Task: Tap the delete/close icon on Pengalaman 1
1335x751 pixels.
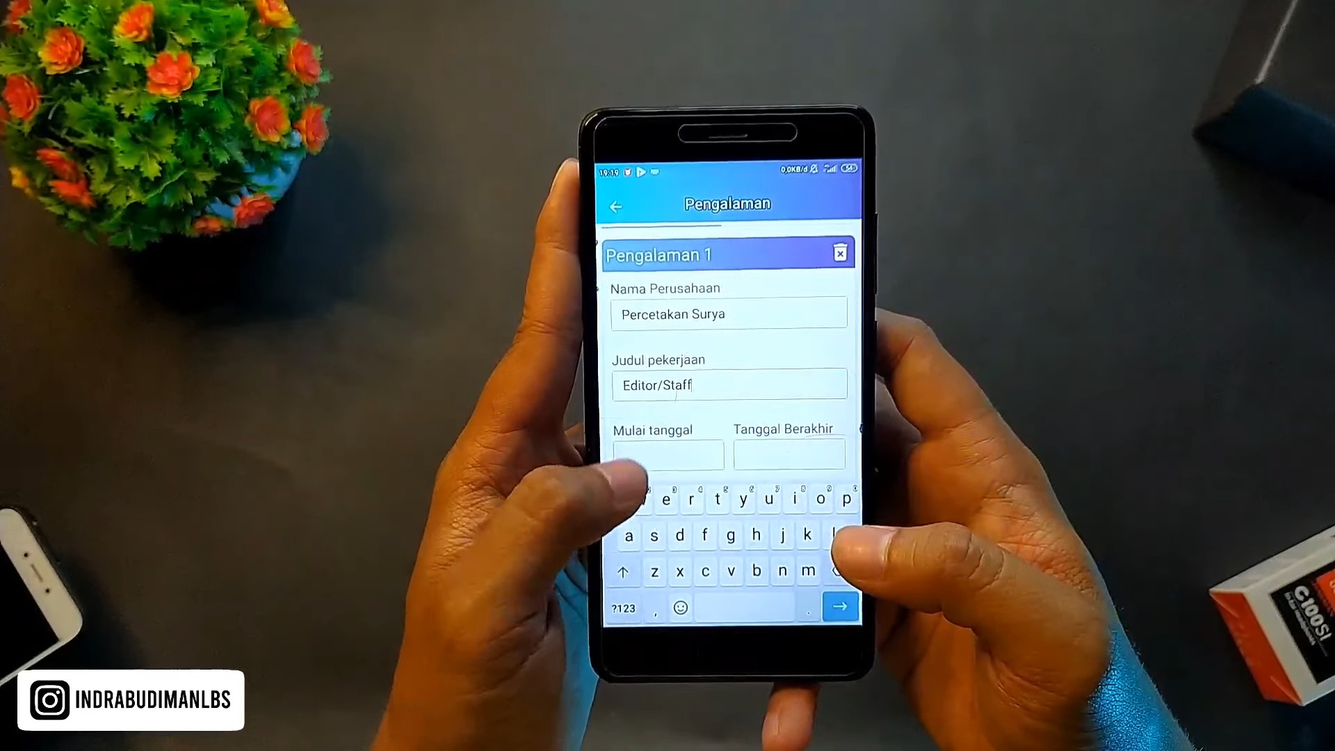Action: [839, 252]
